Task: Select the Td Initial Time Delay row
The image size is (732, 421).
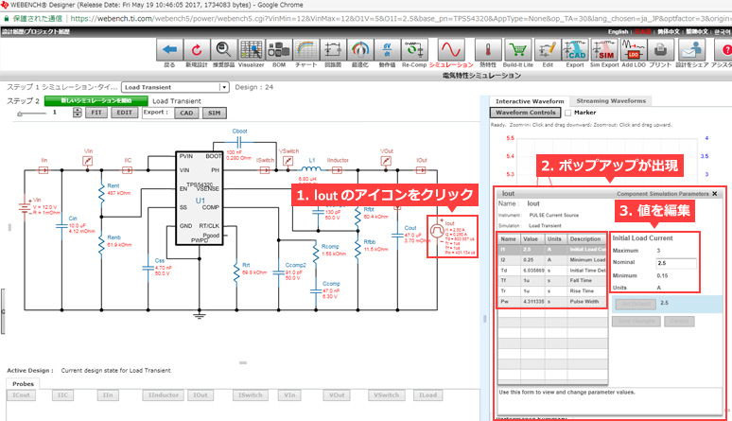Action: [x=552, y=271]
